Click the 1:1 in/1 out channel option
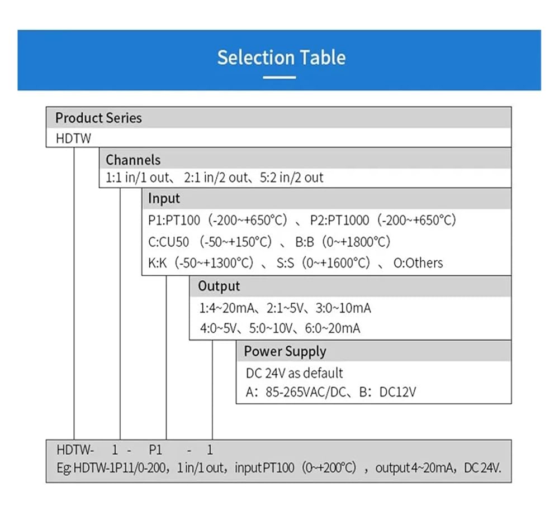559x521 pixels. coord(138,178)
